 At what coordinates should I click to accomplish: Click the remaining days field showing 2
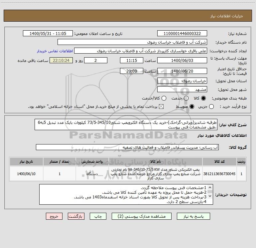point(96,60)
